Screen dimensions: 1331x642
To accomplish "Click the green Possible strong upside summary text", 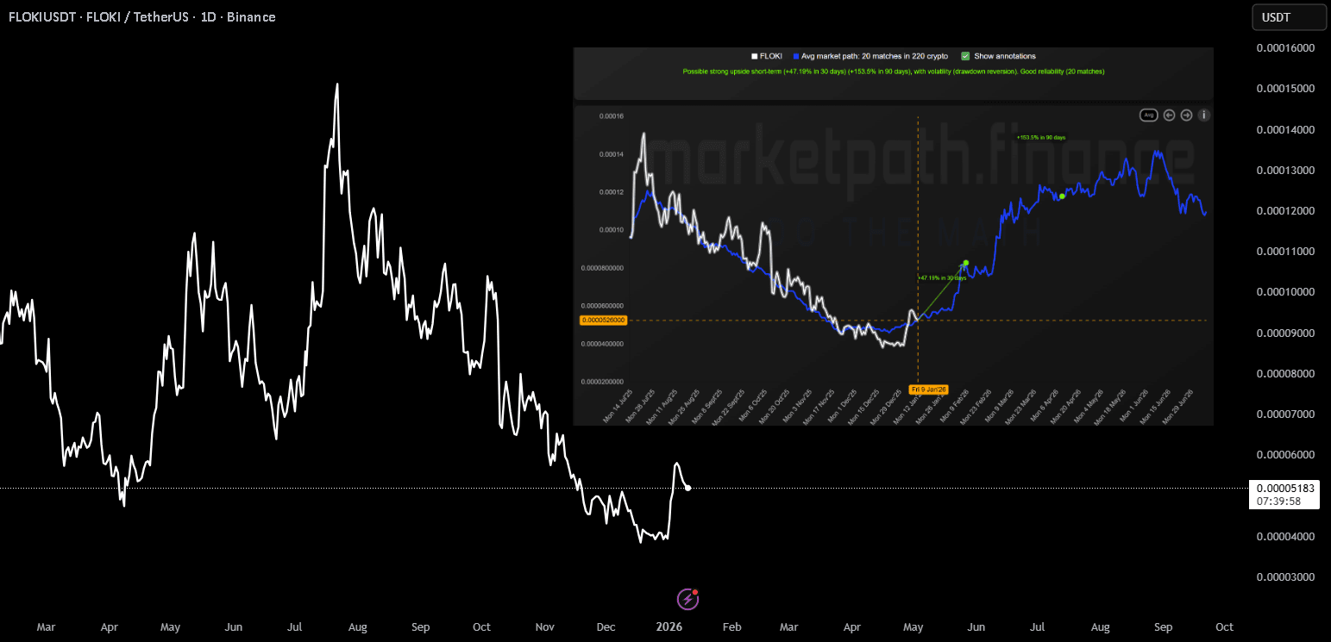I will (x=893, y=72).
